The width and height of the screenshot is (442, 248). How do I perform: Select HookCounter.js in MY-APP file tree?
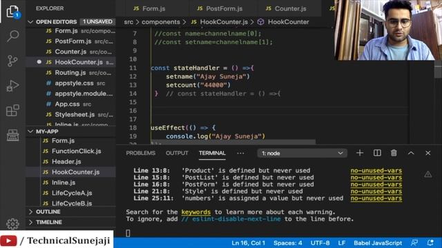coord(71,172)
